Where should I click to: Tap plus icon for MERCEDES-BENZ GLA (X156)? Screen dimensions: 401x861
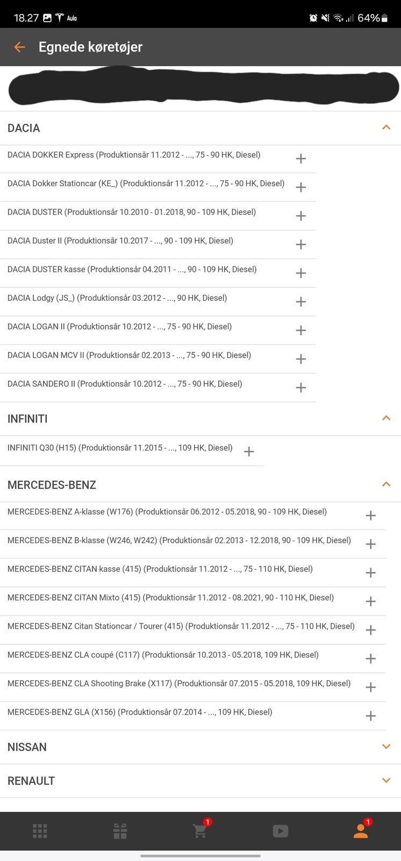pyautogui.click(x=370, y=716)
